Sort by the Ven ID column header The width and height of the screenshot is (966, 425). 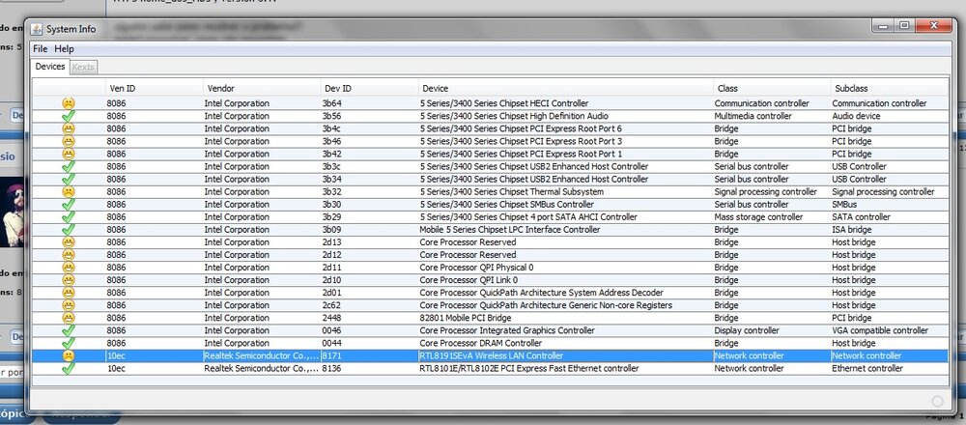(x=123, y=88)
